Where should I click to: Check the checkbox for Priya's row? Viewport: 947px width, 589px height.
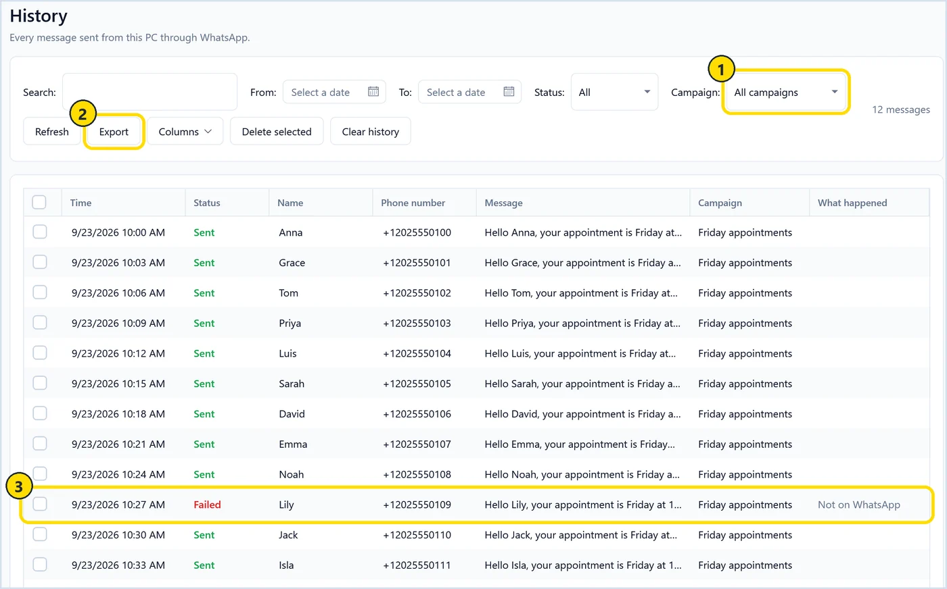(40, 323)
